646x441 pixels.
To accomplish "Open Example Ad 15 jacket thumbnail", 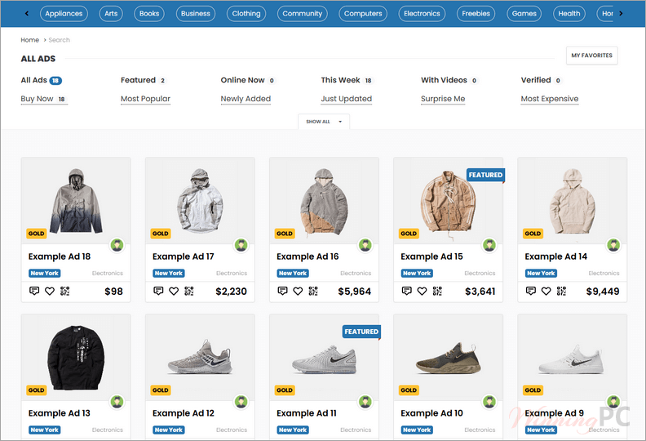I will [x=449, y=201].
